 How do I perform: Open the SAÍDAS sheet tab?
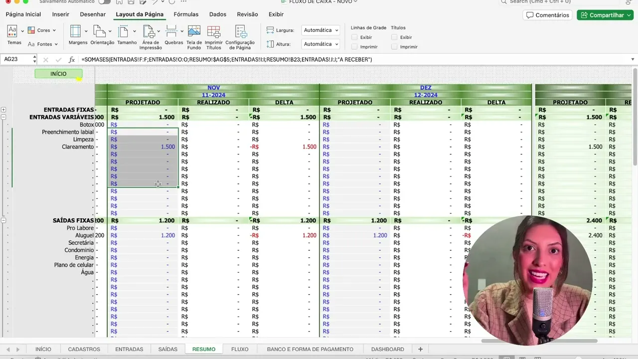point(168,349)
